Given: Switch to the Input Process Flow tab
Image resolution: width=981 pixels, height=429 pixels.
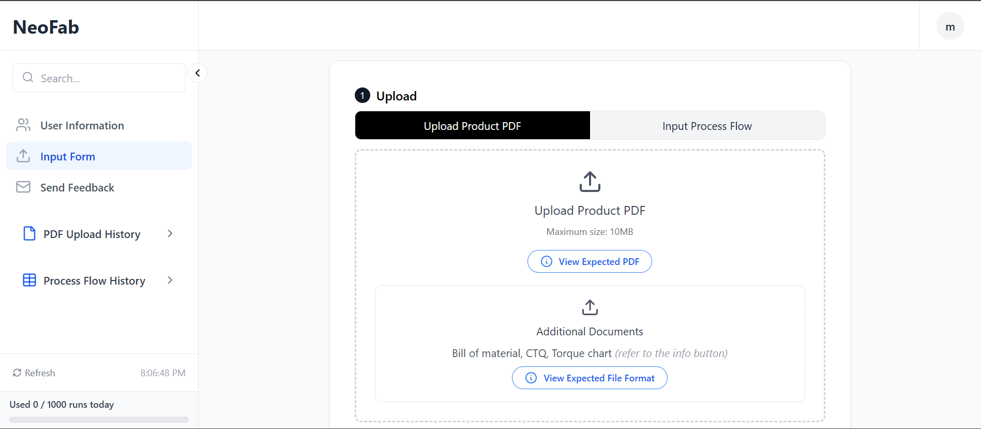Looking at the screenshot, I should [x=707, y=126].
